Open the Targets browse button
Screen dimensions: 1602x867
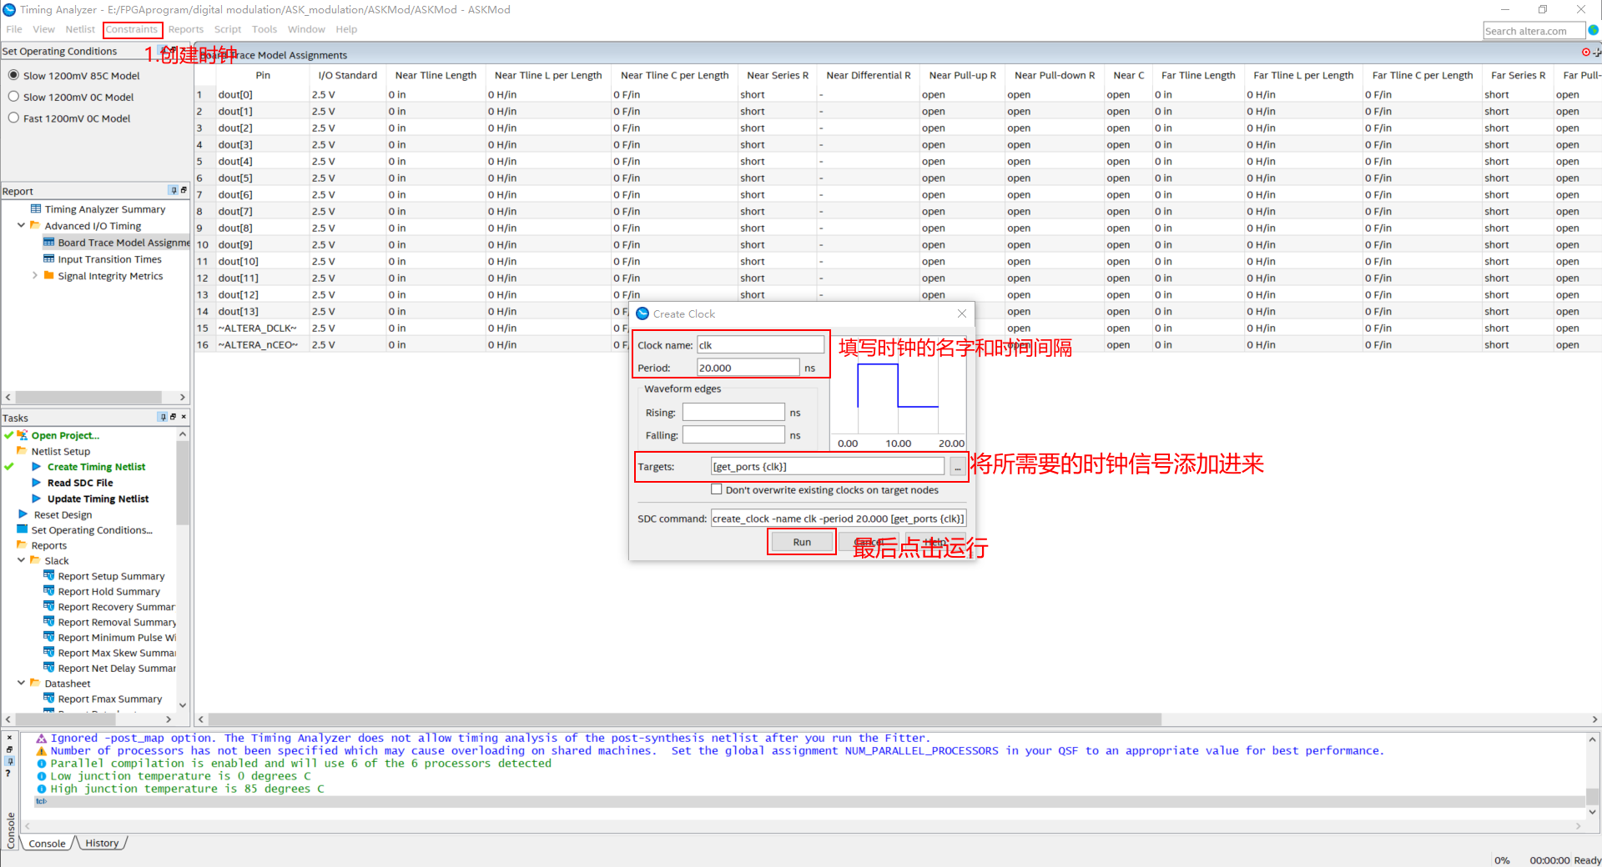(956, 467)
